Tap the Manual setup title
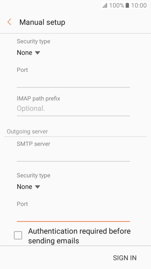The image size is (151, 269). pyautogui.click(x=42, y=22)
